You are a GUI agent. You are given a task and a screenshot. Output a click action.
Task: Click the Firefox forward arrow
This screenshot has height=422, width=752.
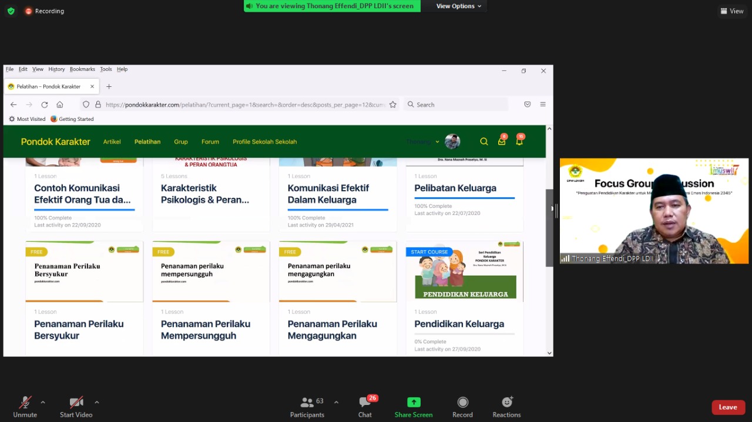[29, 104]
